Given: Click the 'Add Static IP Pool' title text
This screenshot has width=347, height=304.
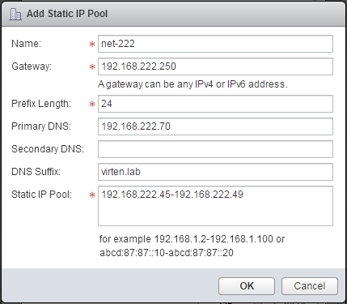Looking at the screenshot, I should [x=67, y=14].
